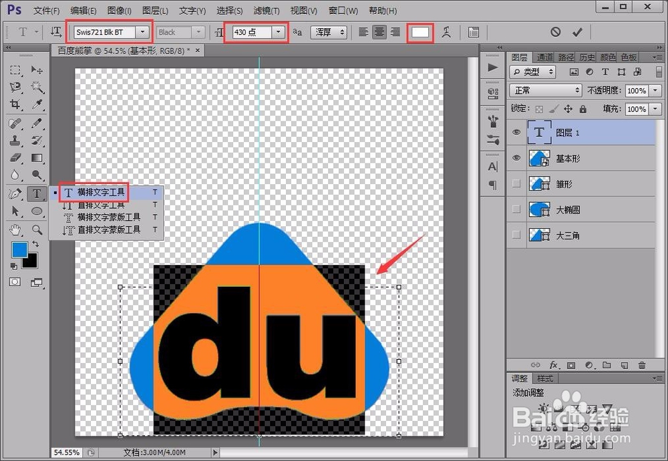Open the character and paragraph panel
The height and width of the screenshot is (461, 668).
(474, 32)
